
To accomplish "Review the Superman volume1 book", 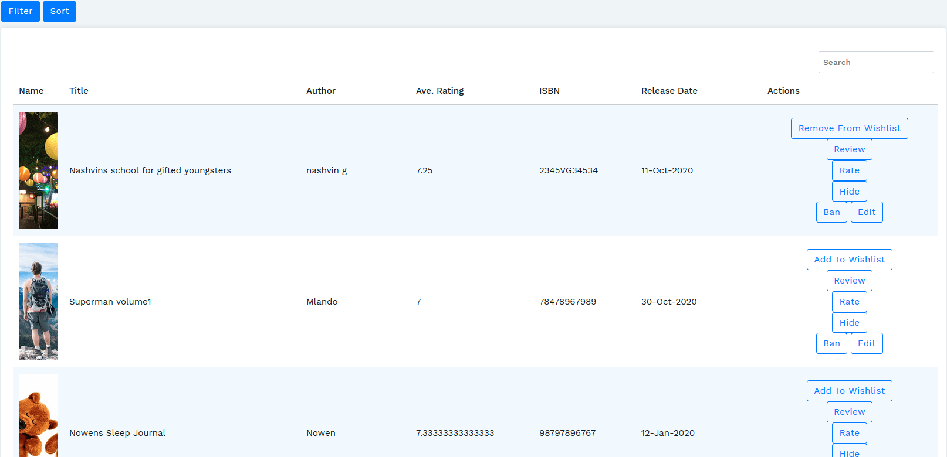I will point(849,281).
